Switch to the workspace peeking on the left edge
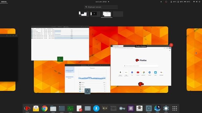The image size is (202, 113). click(8, 60)
